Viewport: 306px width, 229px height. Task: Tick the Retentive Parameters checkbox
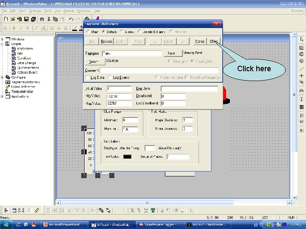187,78
